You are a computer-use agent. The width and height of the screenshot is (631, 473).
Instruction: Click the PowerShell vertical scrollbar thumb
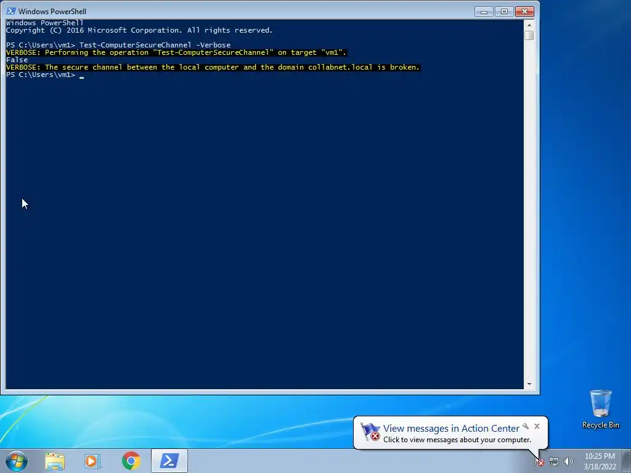click(x=529, y=35)
